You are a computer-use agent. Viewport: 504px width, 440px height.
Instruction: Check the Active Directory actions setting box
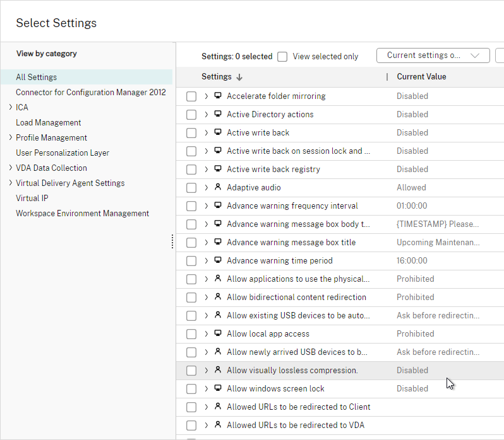[x=191, y=115]
